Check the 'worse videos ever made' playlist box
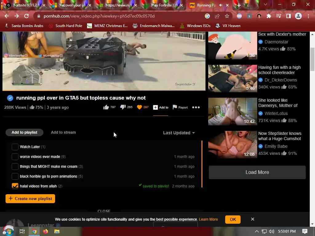Screen dimensions: 315x236 click(x=15, y=156)
